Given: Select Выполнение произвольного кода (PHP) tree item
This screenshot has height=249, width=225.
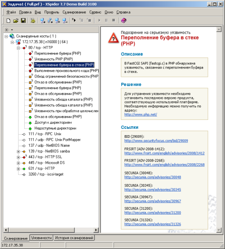Looking at the screenshot, I should click(x=66, y=71).
